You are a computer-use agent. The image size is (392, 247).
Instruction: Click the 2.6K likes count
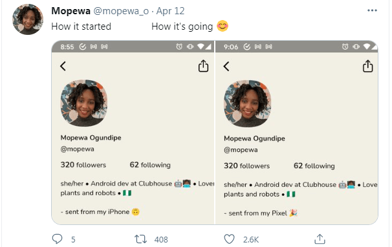(x=251, y=239)
